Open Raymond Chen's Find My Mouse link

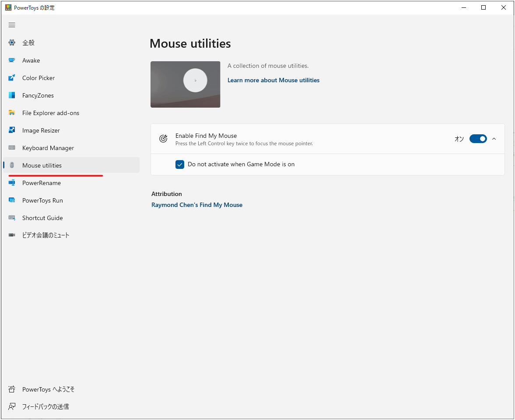click(x=197, y=205)
